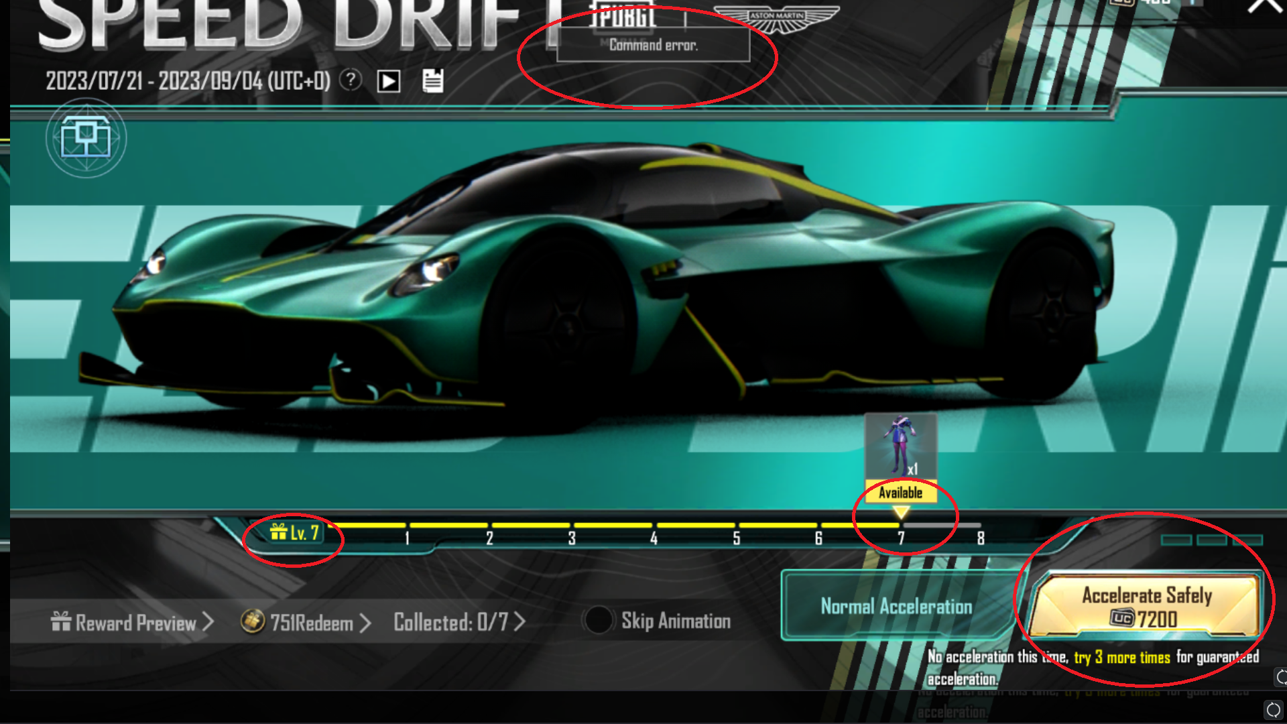Click level 8 marker on the progress bar
This screenshot has height=724, width=1287.
click(981, 538)
